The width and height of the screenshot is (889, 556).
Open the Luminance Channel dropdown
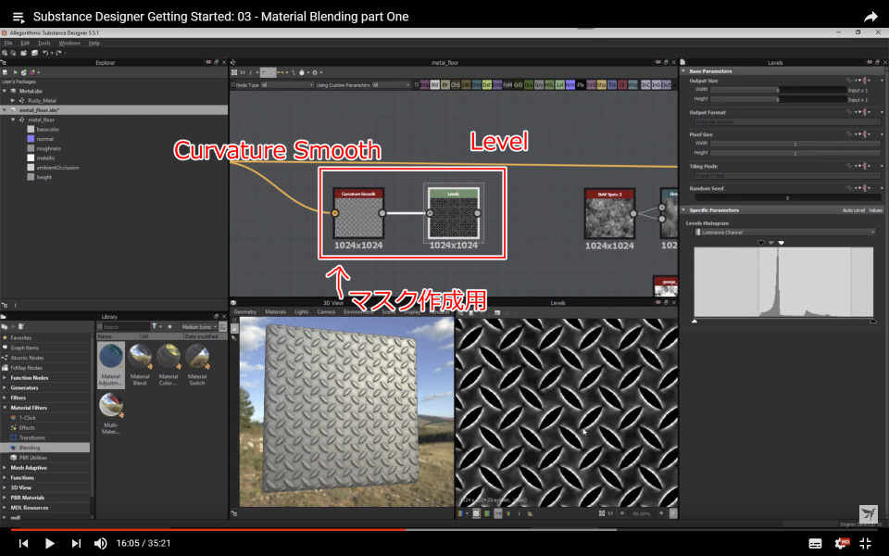[784, 232]
